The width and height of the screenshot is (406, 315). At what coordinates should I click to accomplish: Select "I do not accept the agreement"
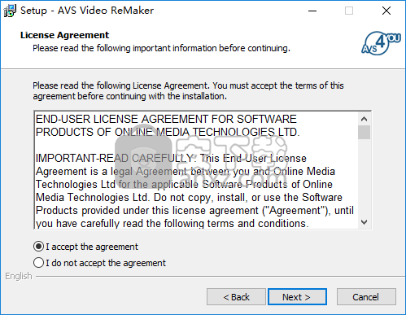(99, 263)
